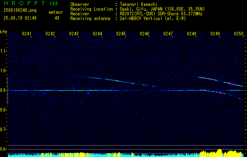
Task: Click the 0248 time marker
Action: [x=192, y=33]
